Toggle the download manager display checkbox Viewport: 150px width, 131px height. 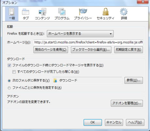coord(9,65)
